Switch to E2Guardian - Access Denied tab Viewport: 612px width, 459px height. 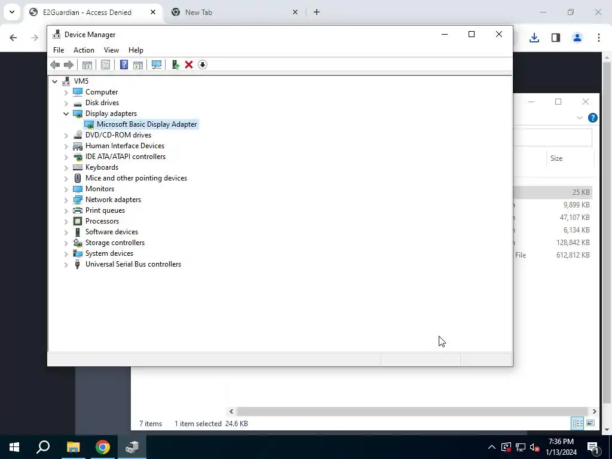coord(93,13)
